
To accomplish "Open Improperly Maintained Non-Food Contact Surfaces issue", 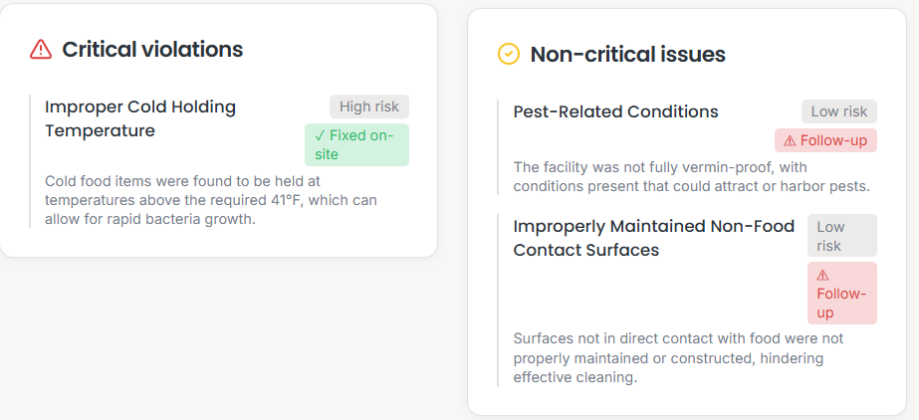I will (x=653, y=238).
